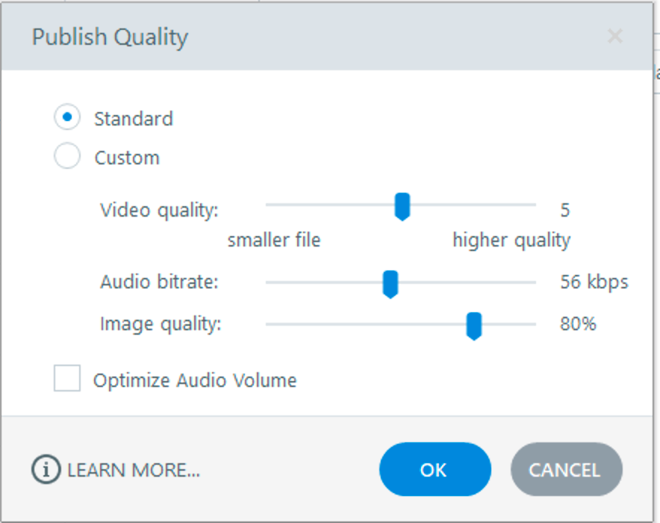
Task: Click the info icon beside Learn More
Action: [x=46, y=469]
